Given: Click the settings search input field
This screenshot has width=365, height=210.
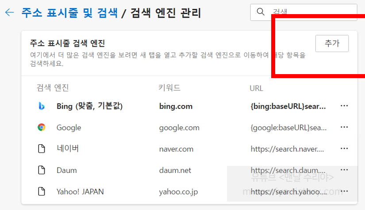Looking at the screenshot, I should pos(304,12).
